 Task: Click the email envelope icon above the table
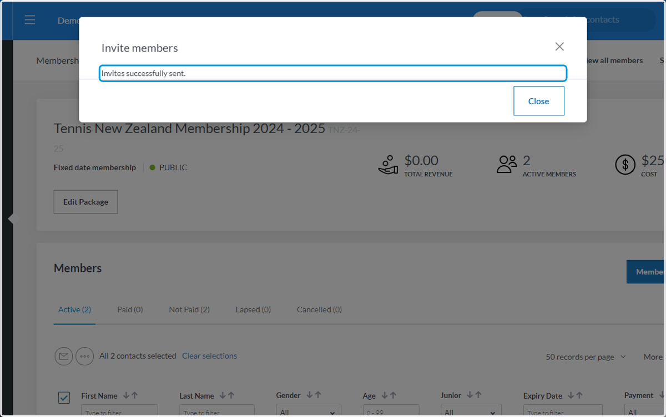click(64, 356)
